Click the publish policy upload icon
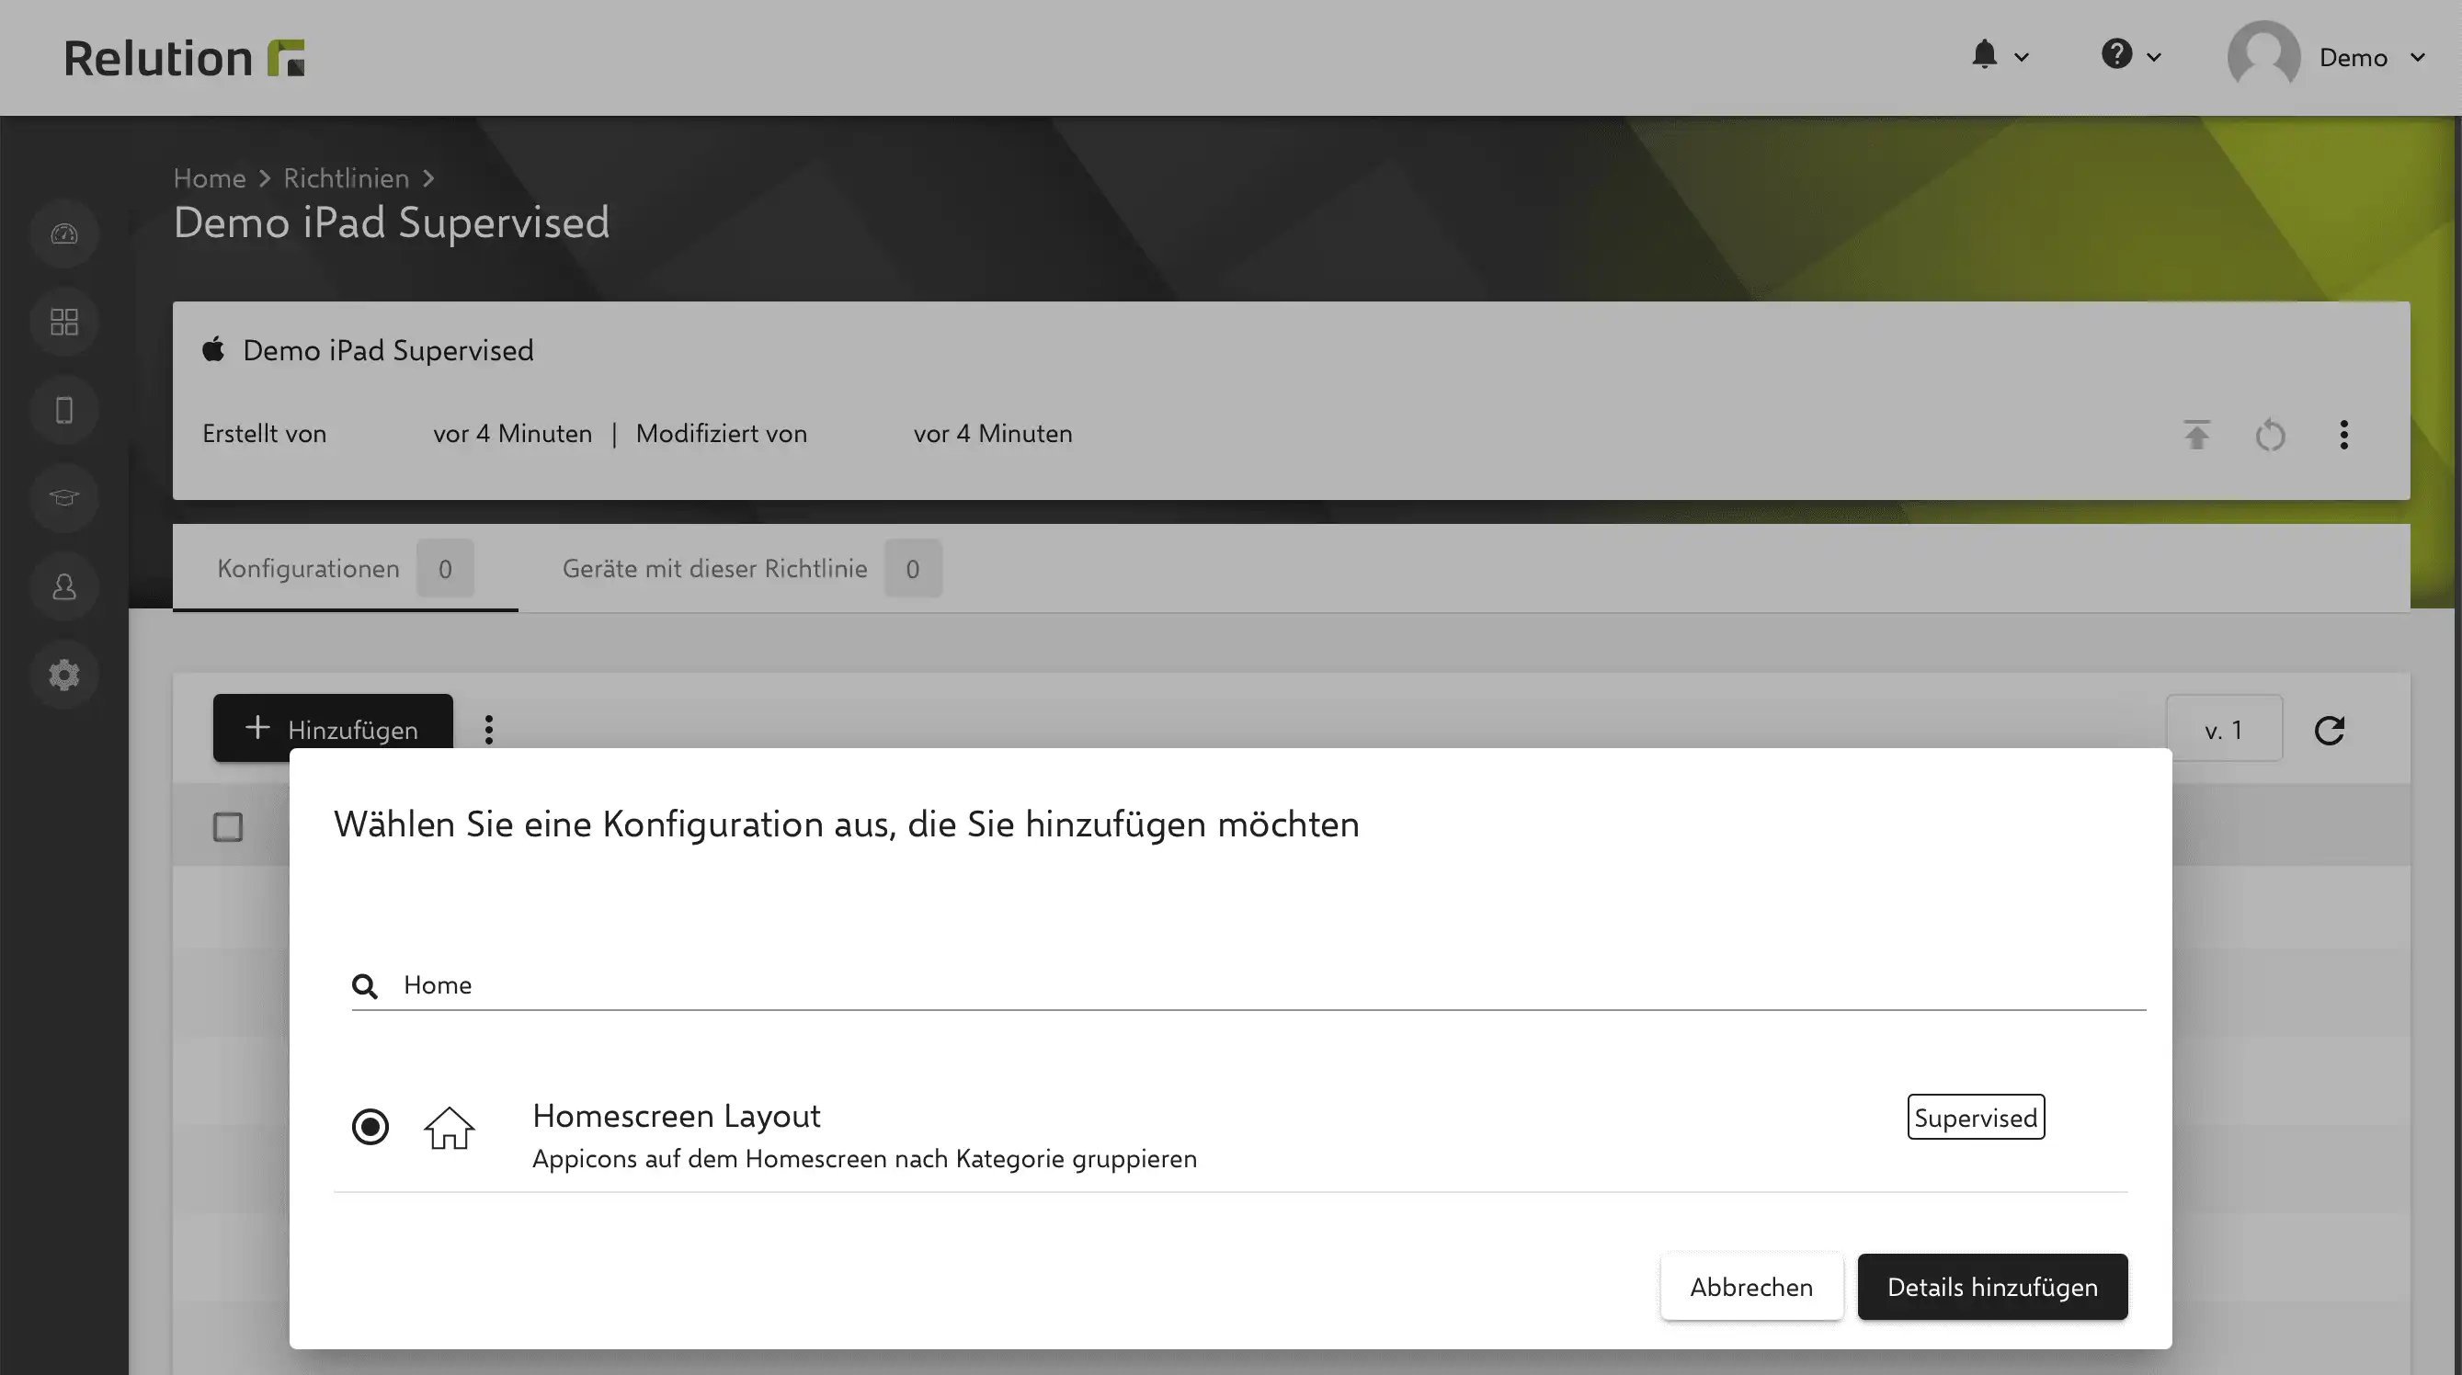 point(2196,435)
